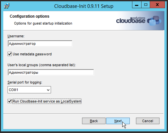168x133 pixels.
Task: Proceed by clicking the Next button
Action: [118, 121]
